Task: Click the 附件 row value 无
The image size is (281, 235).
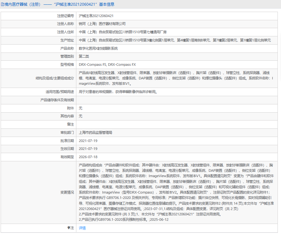Action: click(x=80, y=108)
